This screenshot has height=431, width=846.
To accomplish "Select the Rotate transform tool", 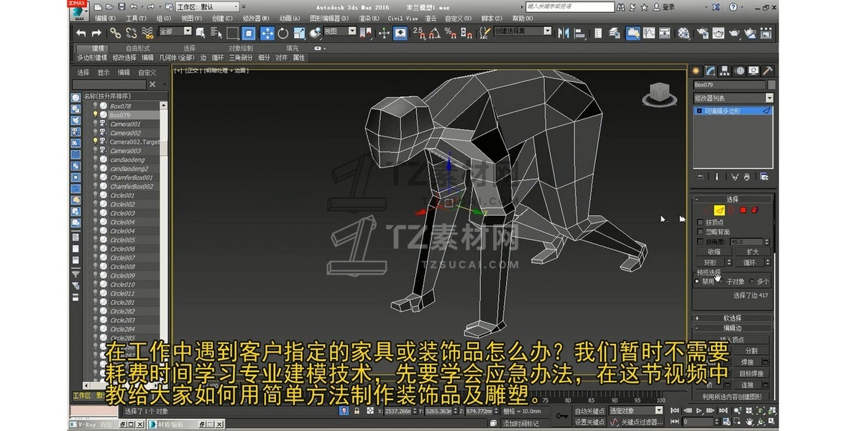I will [x=282, y=33].
